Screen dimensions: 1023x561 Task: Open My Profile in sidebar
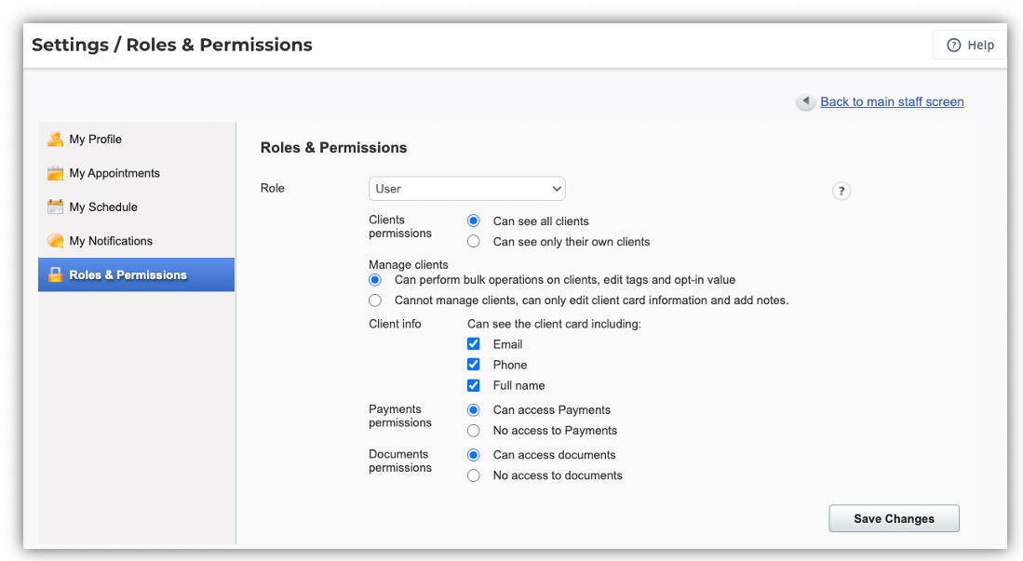[136, 139]
